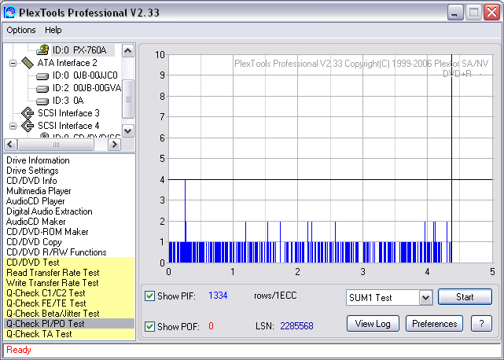Open CD/DVD Copy
This screenshot has width=504, height=360.
pos(34,242)
